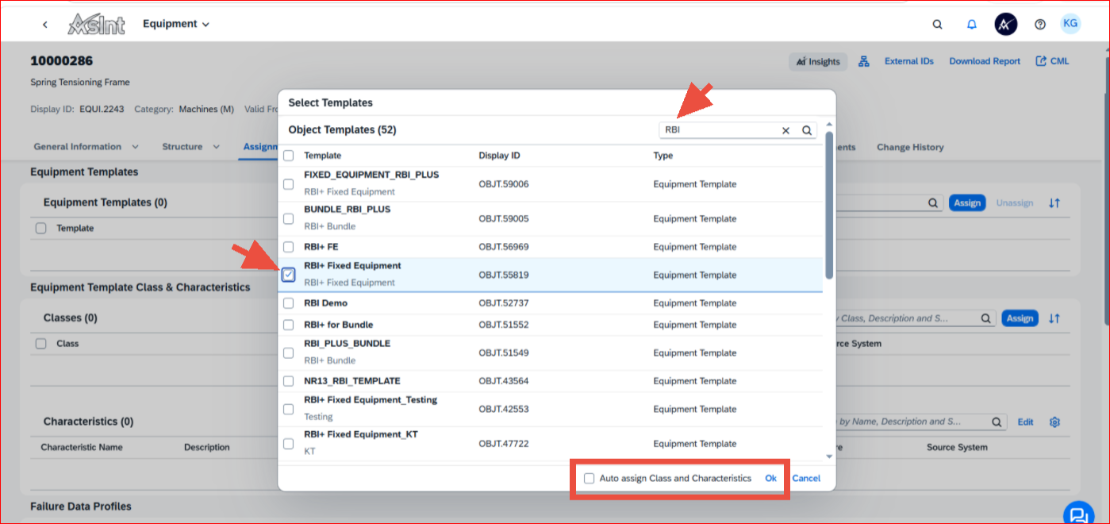This screenshot has height=524, width=1110.
Task: Sort Equipment Templates list icon
Action: (1054, 203)
